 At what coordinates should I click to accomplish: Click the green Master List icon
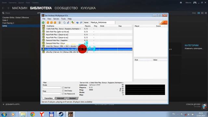[72, 22]
